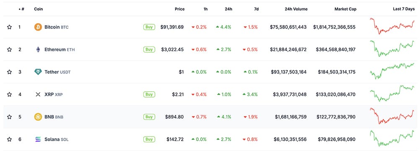
Task: Sort coins by 24h Volume header
Action: 296,9
